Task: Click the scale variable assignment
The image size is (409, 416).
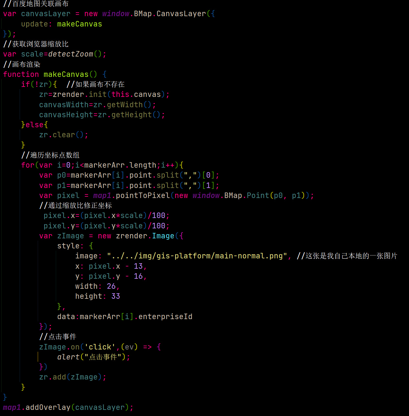Action: point(32,54)
